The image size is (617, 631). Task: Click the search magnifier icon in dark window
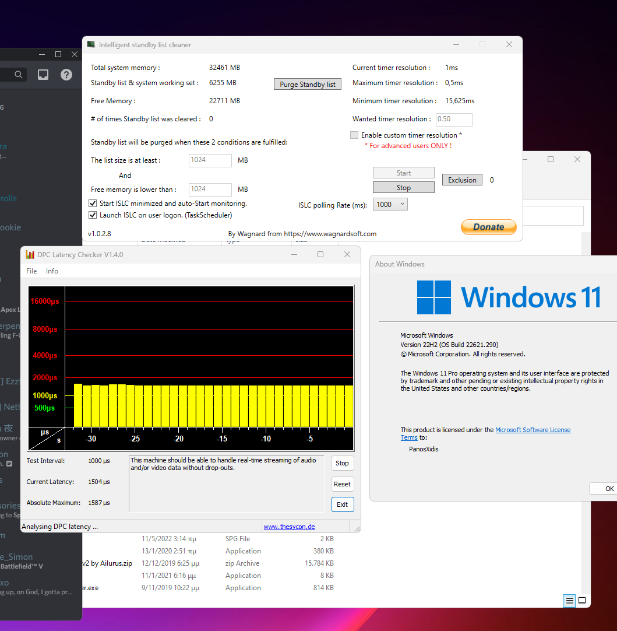(x=18, y=75)
